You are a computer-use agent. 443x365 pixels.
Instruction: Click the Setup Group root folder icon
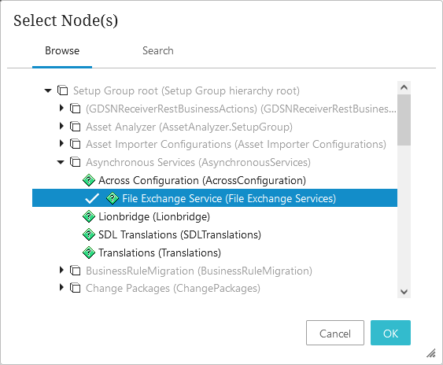[63, 90]
